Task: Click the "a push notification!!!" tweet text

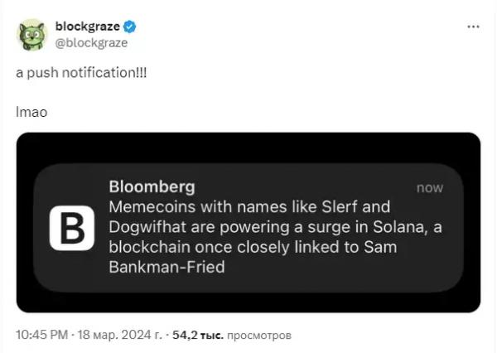Action: (x=82, y=72)
